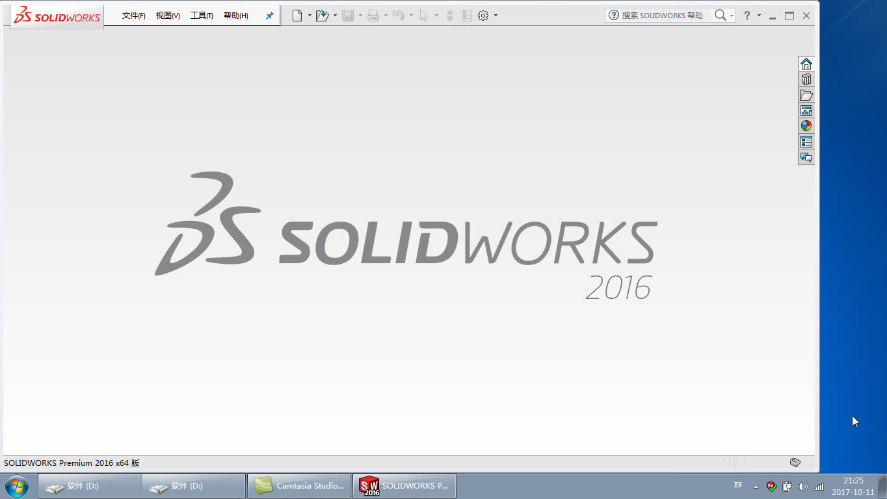Screen dimensions: 887x499
Task: Click 'SOLIDWORKS Premium 2016 x64 版' status text
Action: [x=72, y=463]
